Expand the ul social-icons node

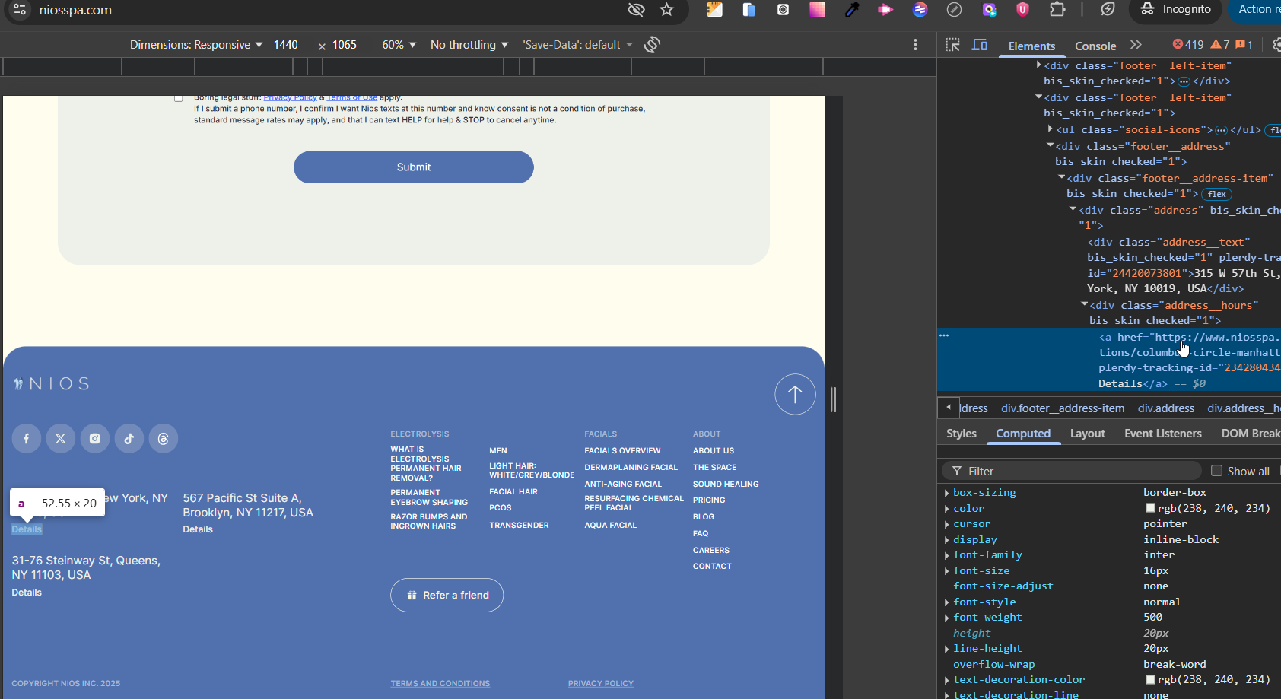click(1050, 129)
